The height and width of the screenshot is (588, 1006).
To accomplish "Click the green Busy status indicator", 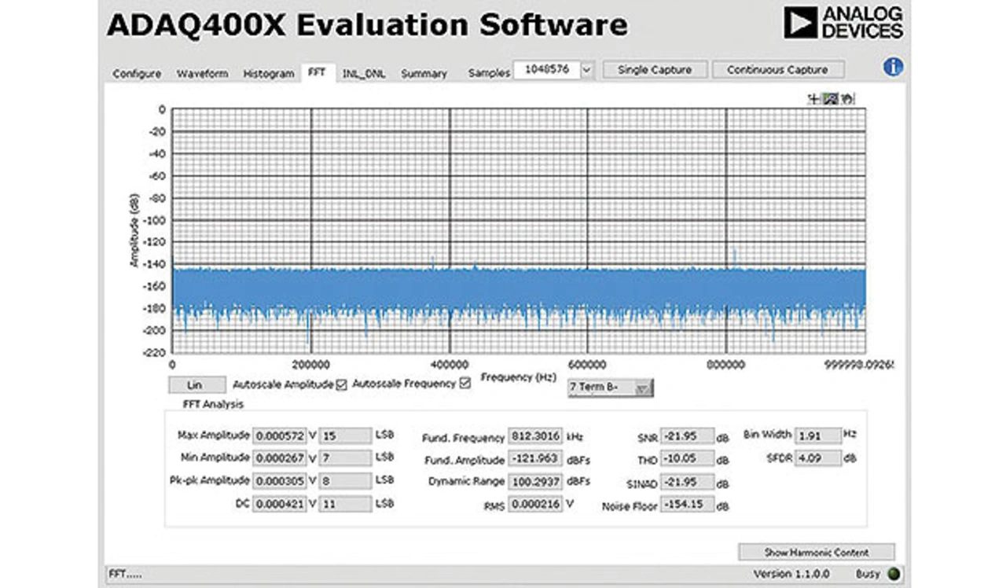I will click(894, 574).
